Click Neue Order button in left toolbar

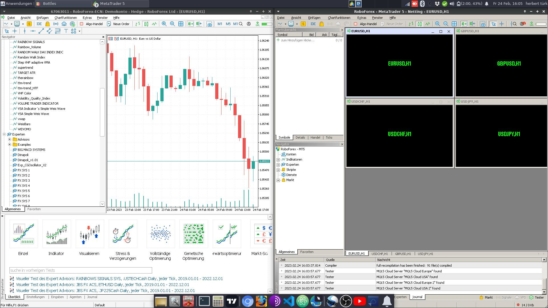tap(118, 24)
